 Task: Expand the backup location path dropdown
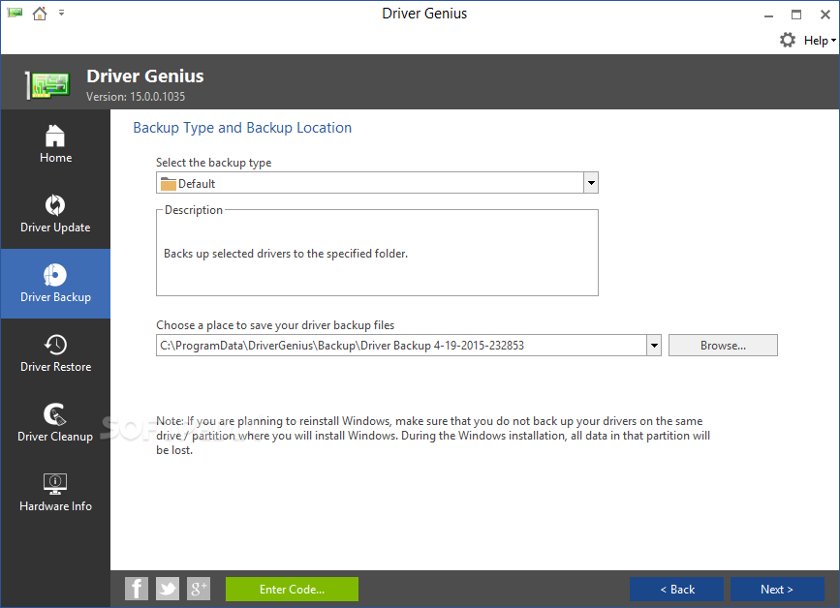coord(654,346)
